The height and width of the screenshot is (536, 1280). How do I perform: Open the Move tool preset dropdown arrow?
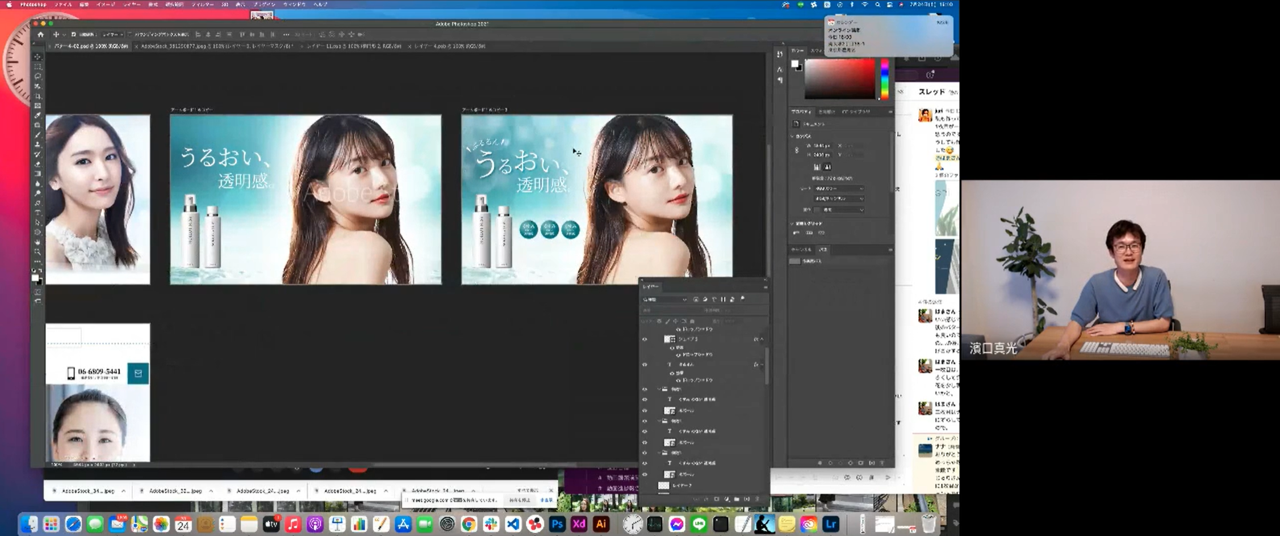(64, 35)
